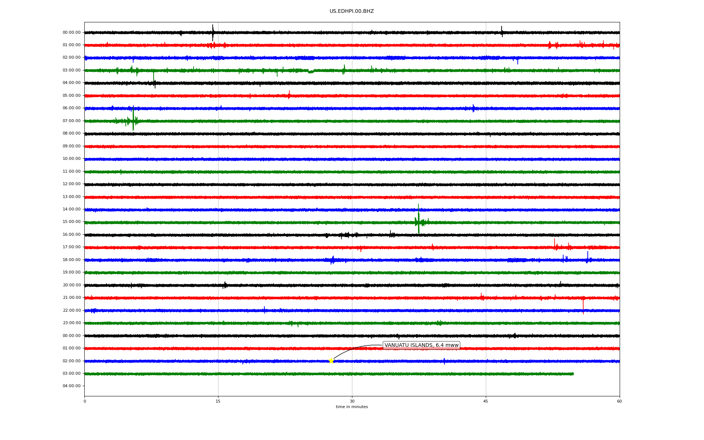Screen dimensions: 704x440
Task: Click the 45 tick on the x-axis
Action: (x=486, y=401)
